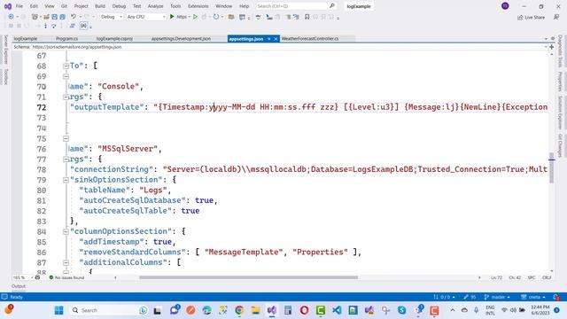
Task: Click the Save file toolbar icon
Action: tap(54, 17)
